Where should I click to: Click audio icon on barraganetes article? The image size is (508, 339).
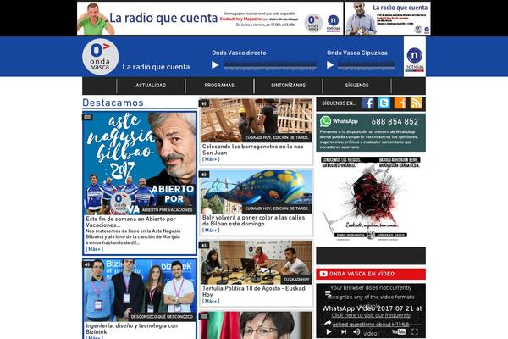point(204,103)
